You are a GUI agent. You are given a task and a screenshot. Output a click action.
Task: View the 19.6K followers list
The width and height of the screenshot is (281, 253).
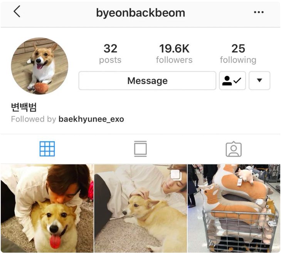tap(174, 54)
